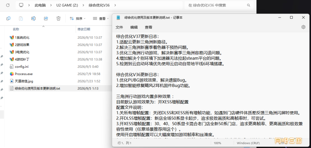Screen dimensions: 311x148
Task: Select file name config.ini
Action: tap(22, 67)
